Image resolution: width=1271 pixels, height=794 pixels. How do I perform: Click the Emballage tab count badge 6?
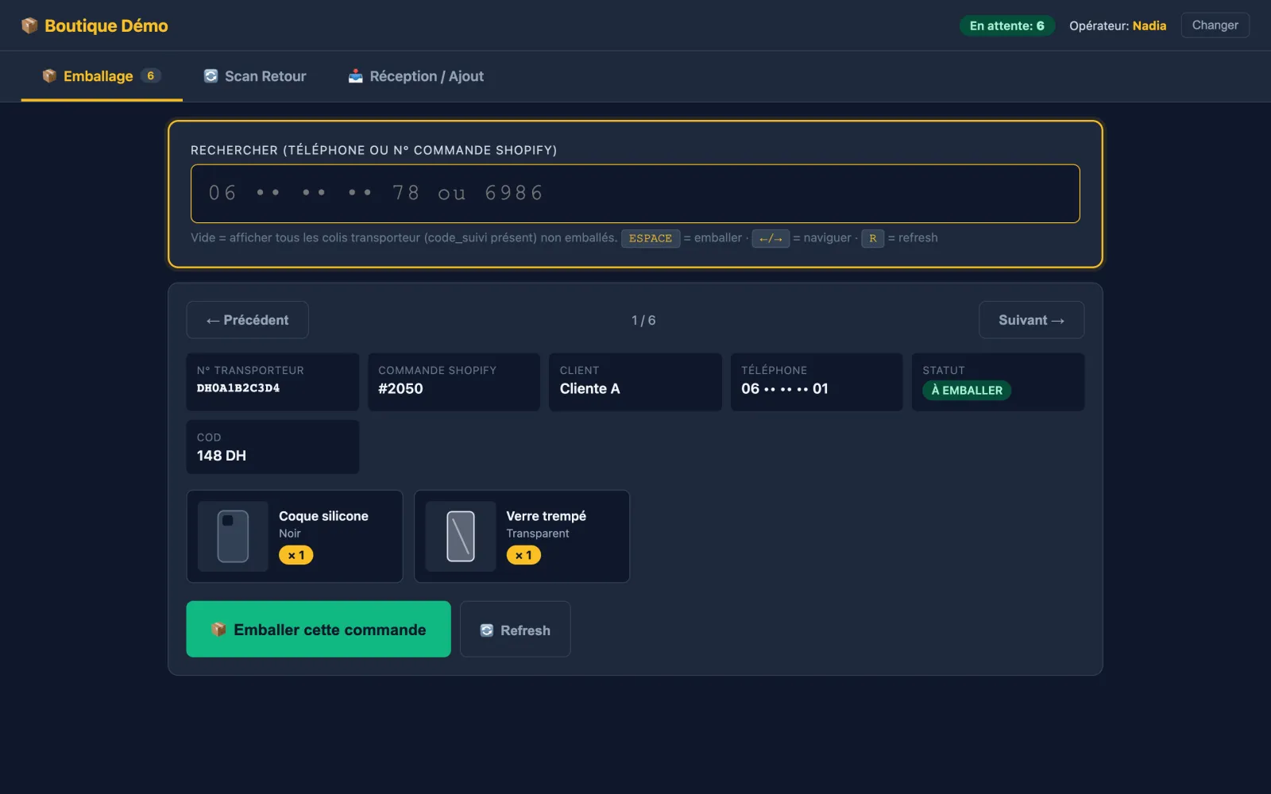[x=150, y=75]
